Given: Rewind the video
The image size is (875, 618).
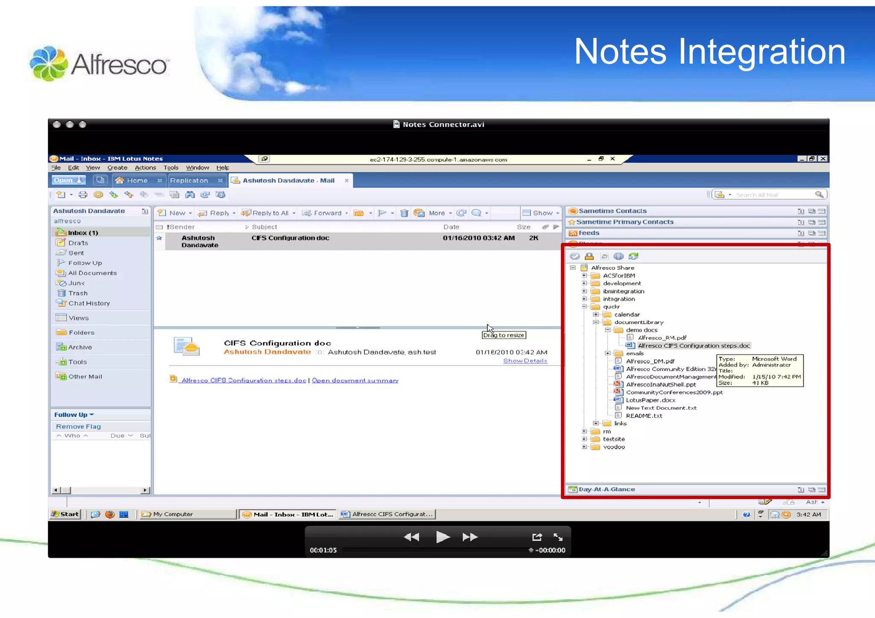Looking at the screenshot, I should pyautogui.click(x=411, y=537).
